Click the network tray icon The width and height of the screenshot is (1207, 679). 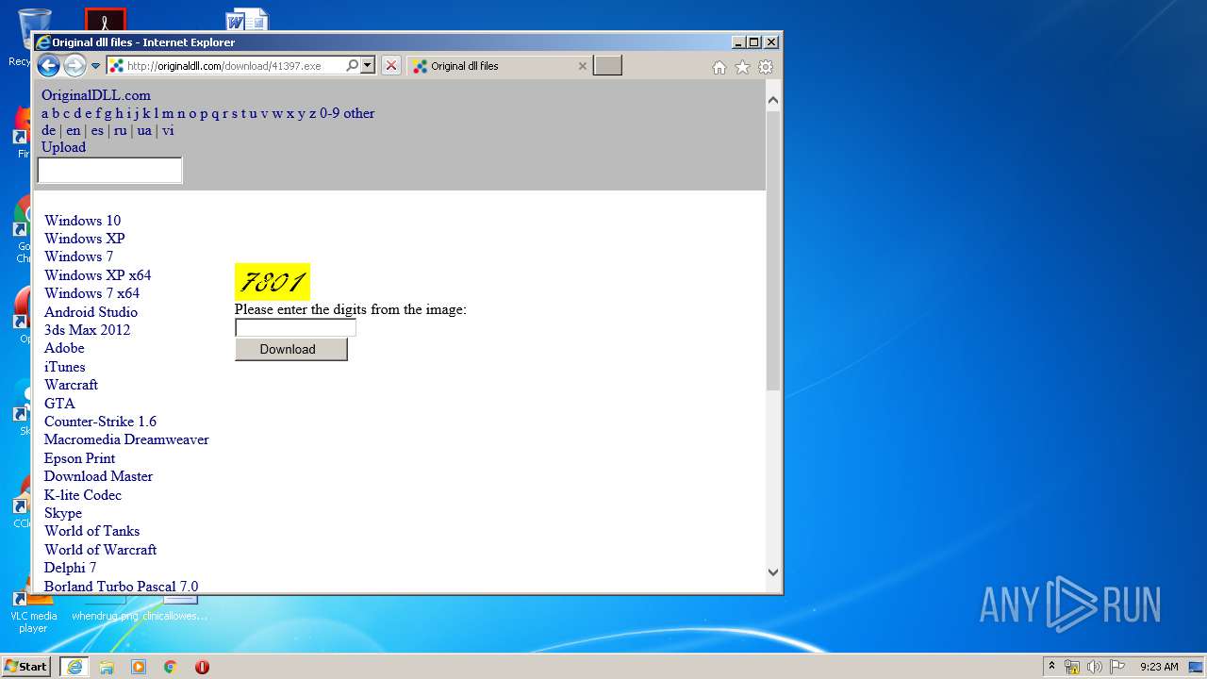click(x=1072, y=667)
